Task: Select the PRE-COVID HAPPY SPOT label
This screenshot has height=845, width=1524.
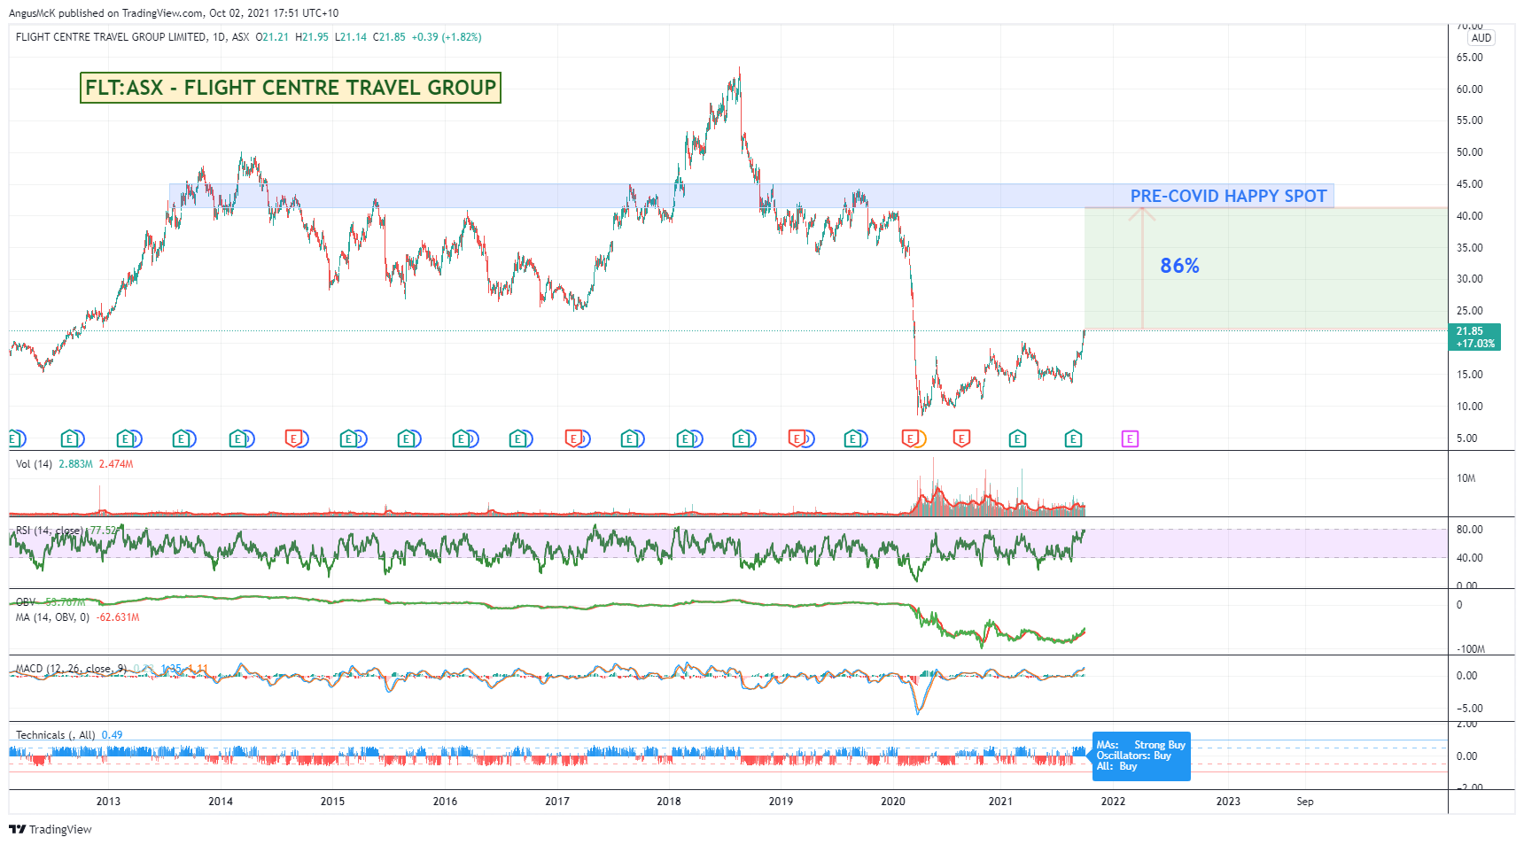Action: coord(1228,196)
